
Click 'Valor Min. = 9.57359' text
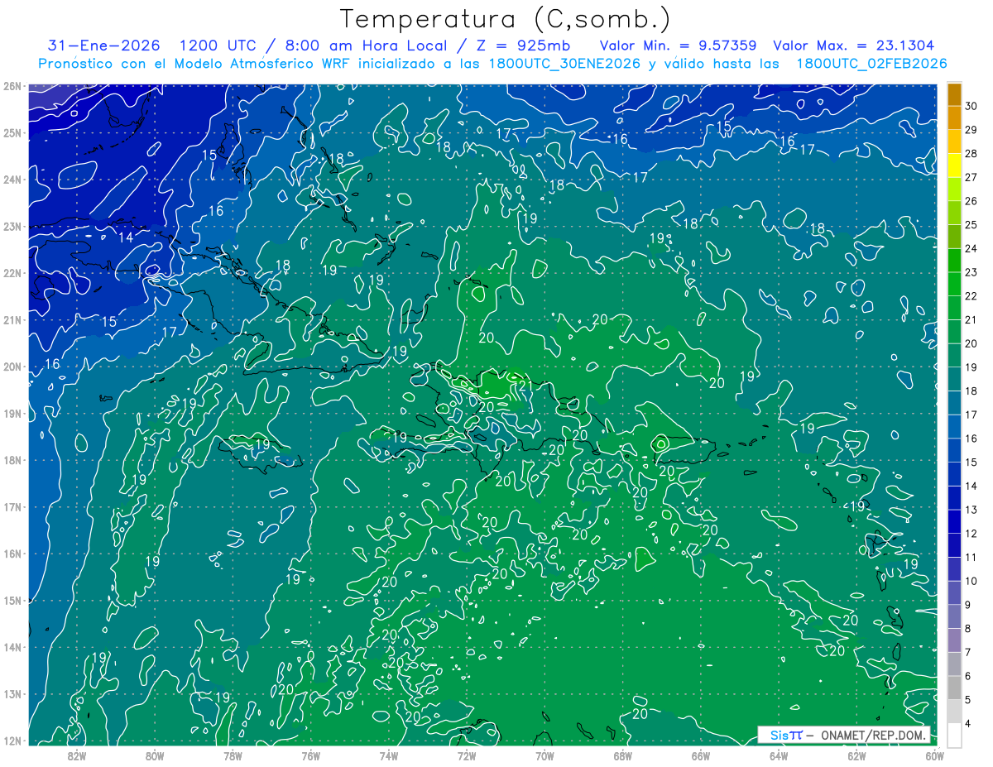coord(679,46)
